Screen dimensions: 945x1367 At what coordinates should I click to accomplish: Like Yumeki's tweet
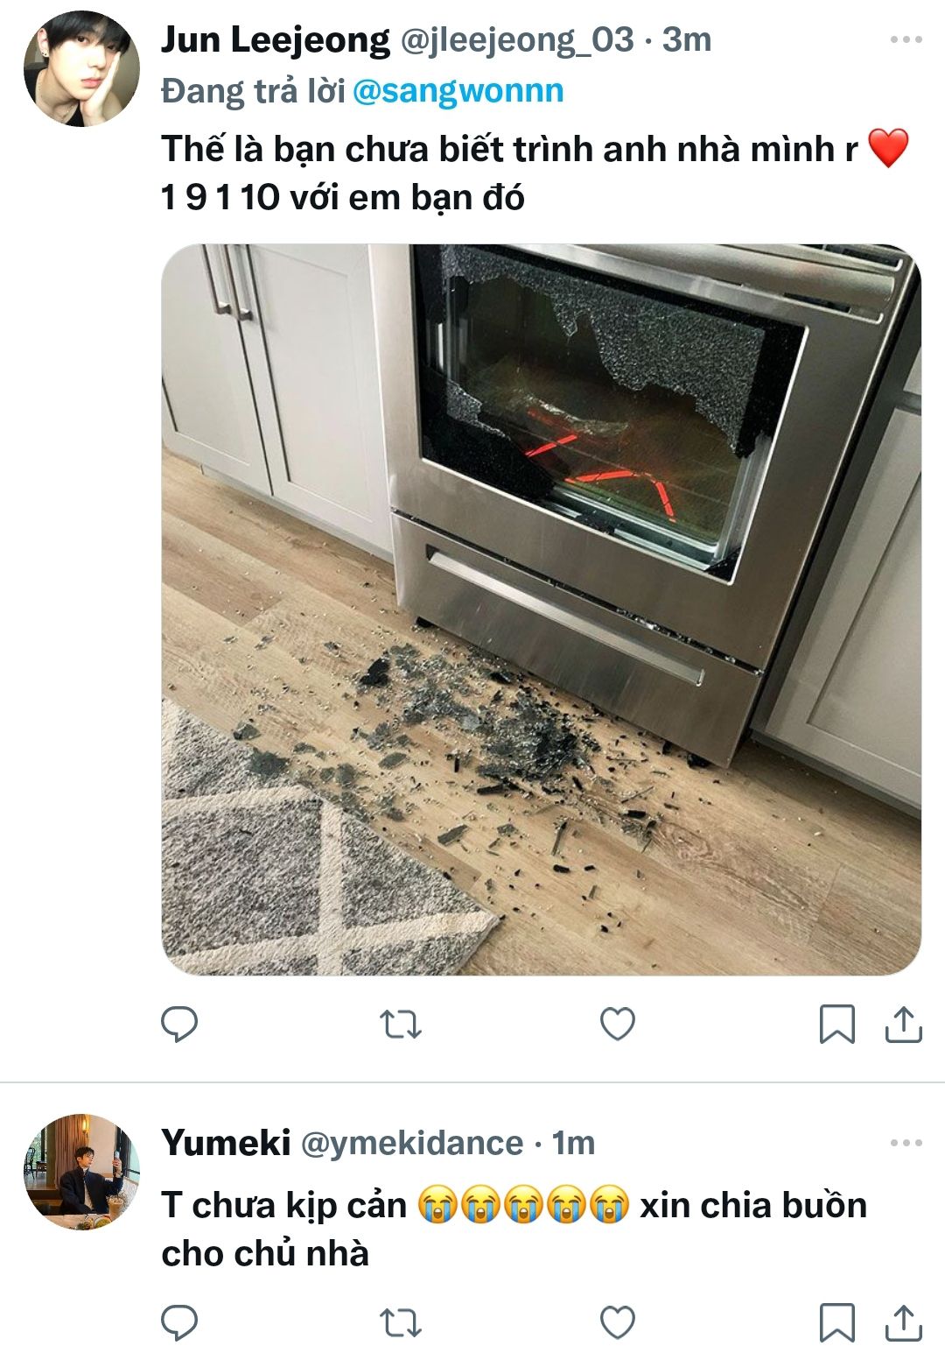(x=618, y=1322)
